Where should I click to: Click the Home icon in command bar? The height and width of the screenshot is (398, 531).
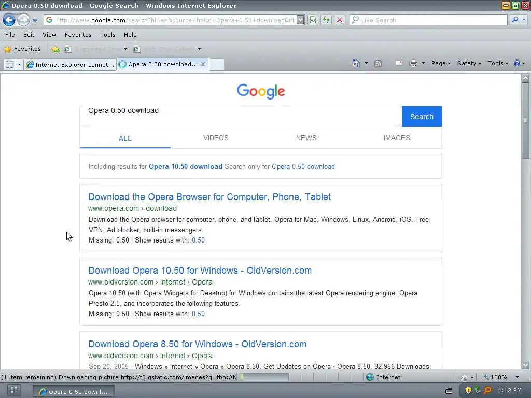tap(356, 63)
